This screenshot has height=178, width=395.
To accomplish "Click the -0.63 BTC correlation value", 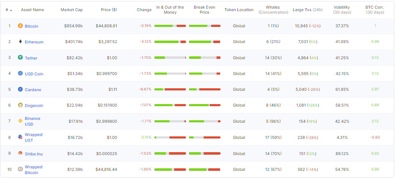I will pos(375,137).
